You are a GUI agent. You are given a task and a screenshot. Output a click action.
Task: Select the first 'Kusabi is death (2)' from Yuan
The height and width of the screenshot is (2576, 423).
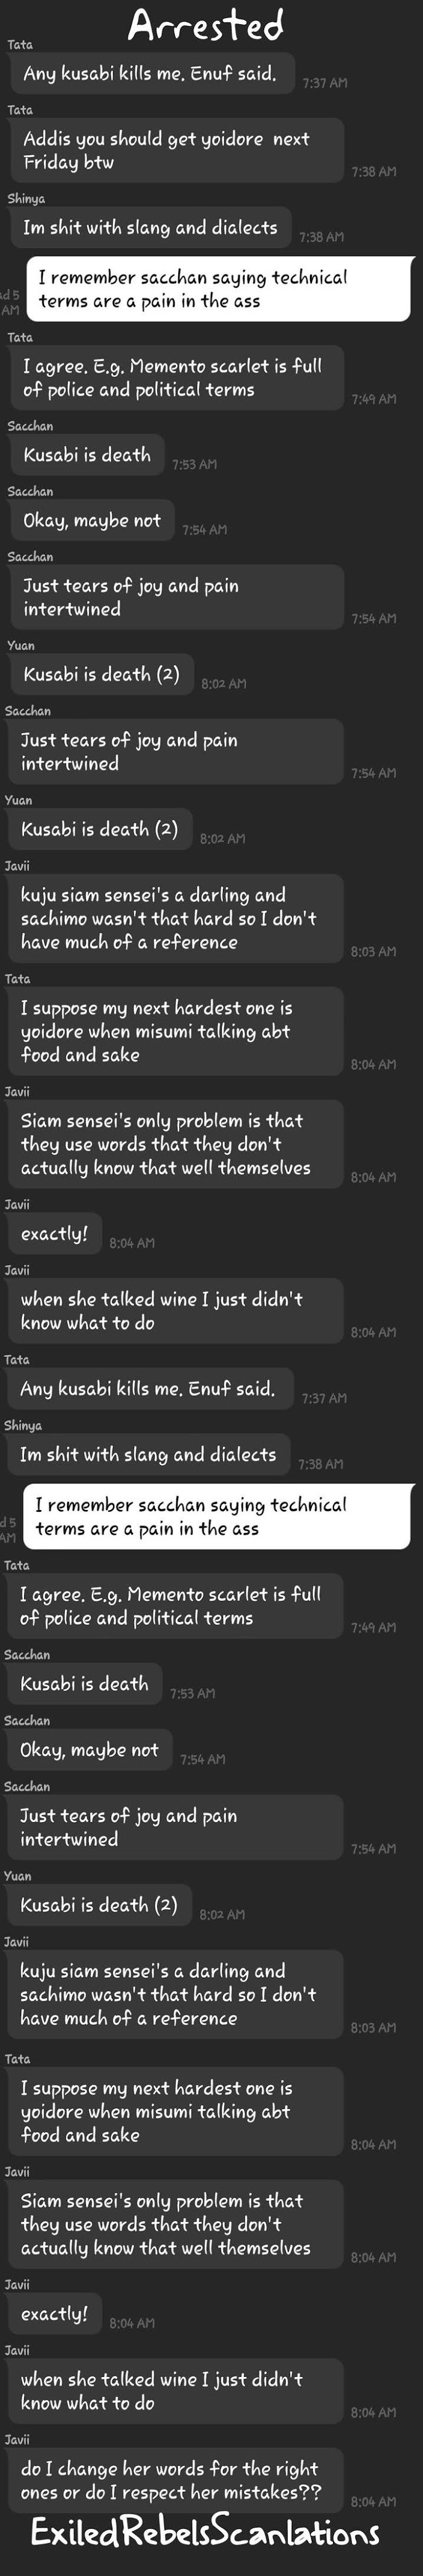tap(101, 675)
